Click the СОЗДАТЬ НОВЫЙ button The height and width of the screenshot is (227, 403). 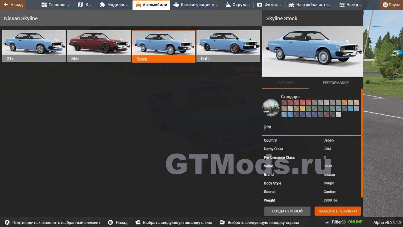click(287, 211)
